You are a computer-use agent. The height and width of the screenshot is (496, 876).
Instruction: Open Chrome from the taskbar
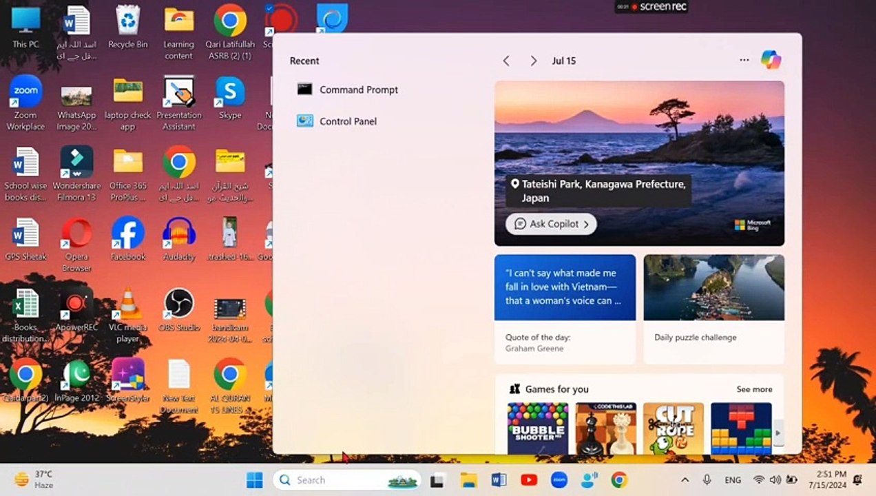pos(619,480)
